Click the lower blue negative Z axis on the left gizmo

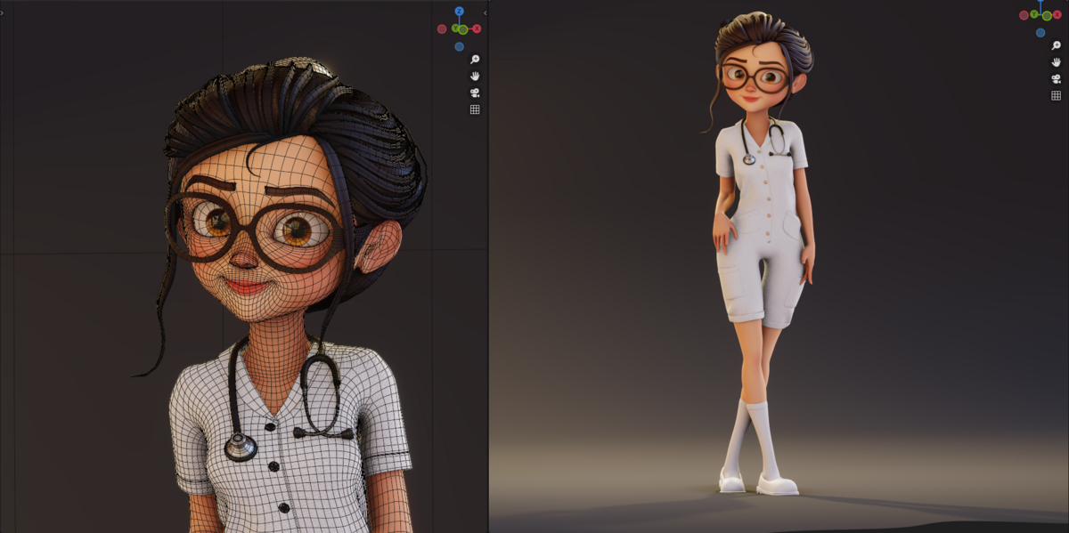pyautogui.click(x=459, y=46)
